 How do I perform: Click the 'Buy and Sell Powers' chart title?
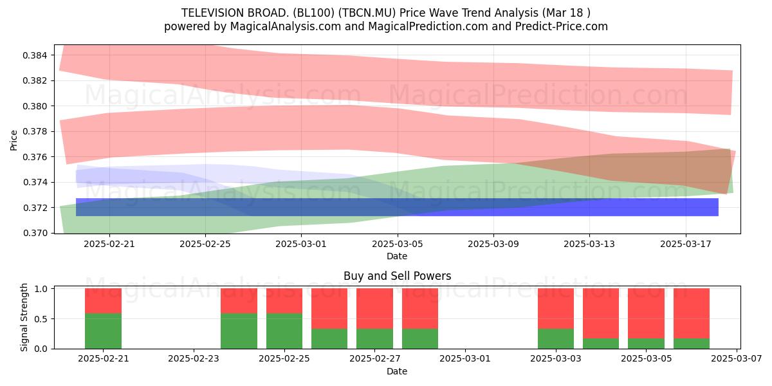point(397,276)
